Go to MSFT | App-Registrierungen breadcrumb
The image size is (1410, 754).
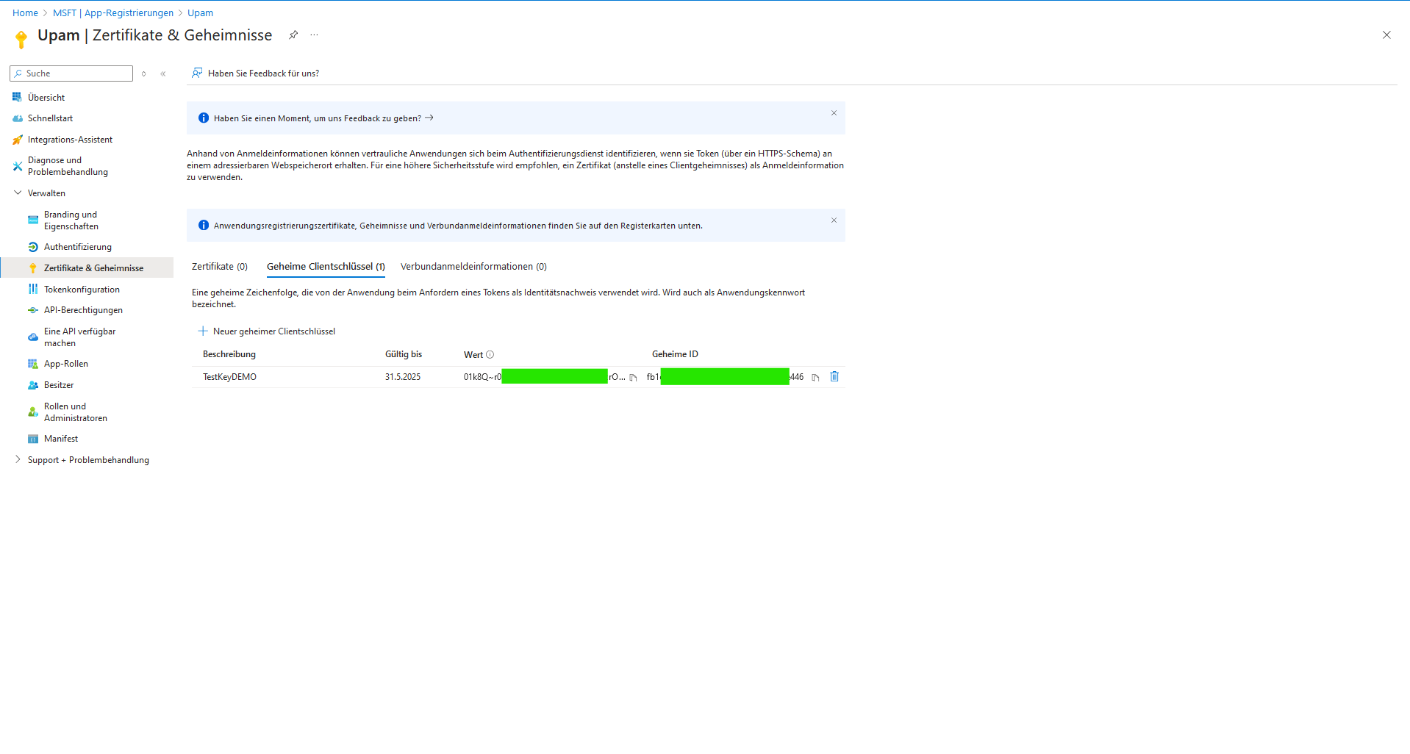point(113,12)
